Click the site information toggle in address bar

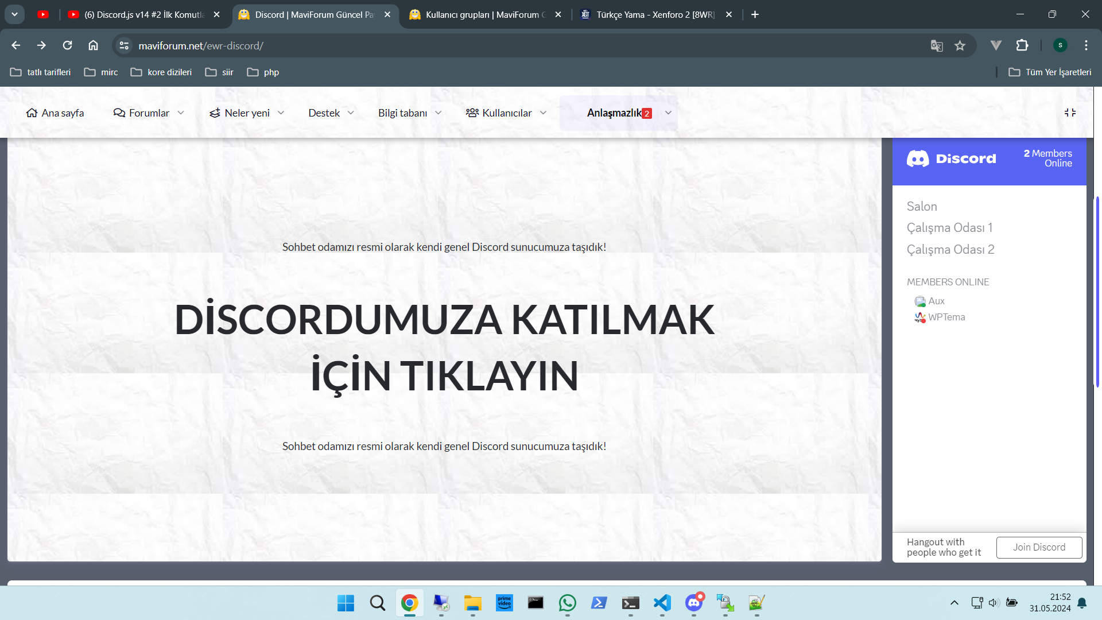pyautogui.click(x=124, y=46)
